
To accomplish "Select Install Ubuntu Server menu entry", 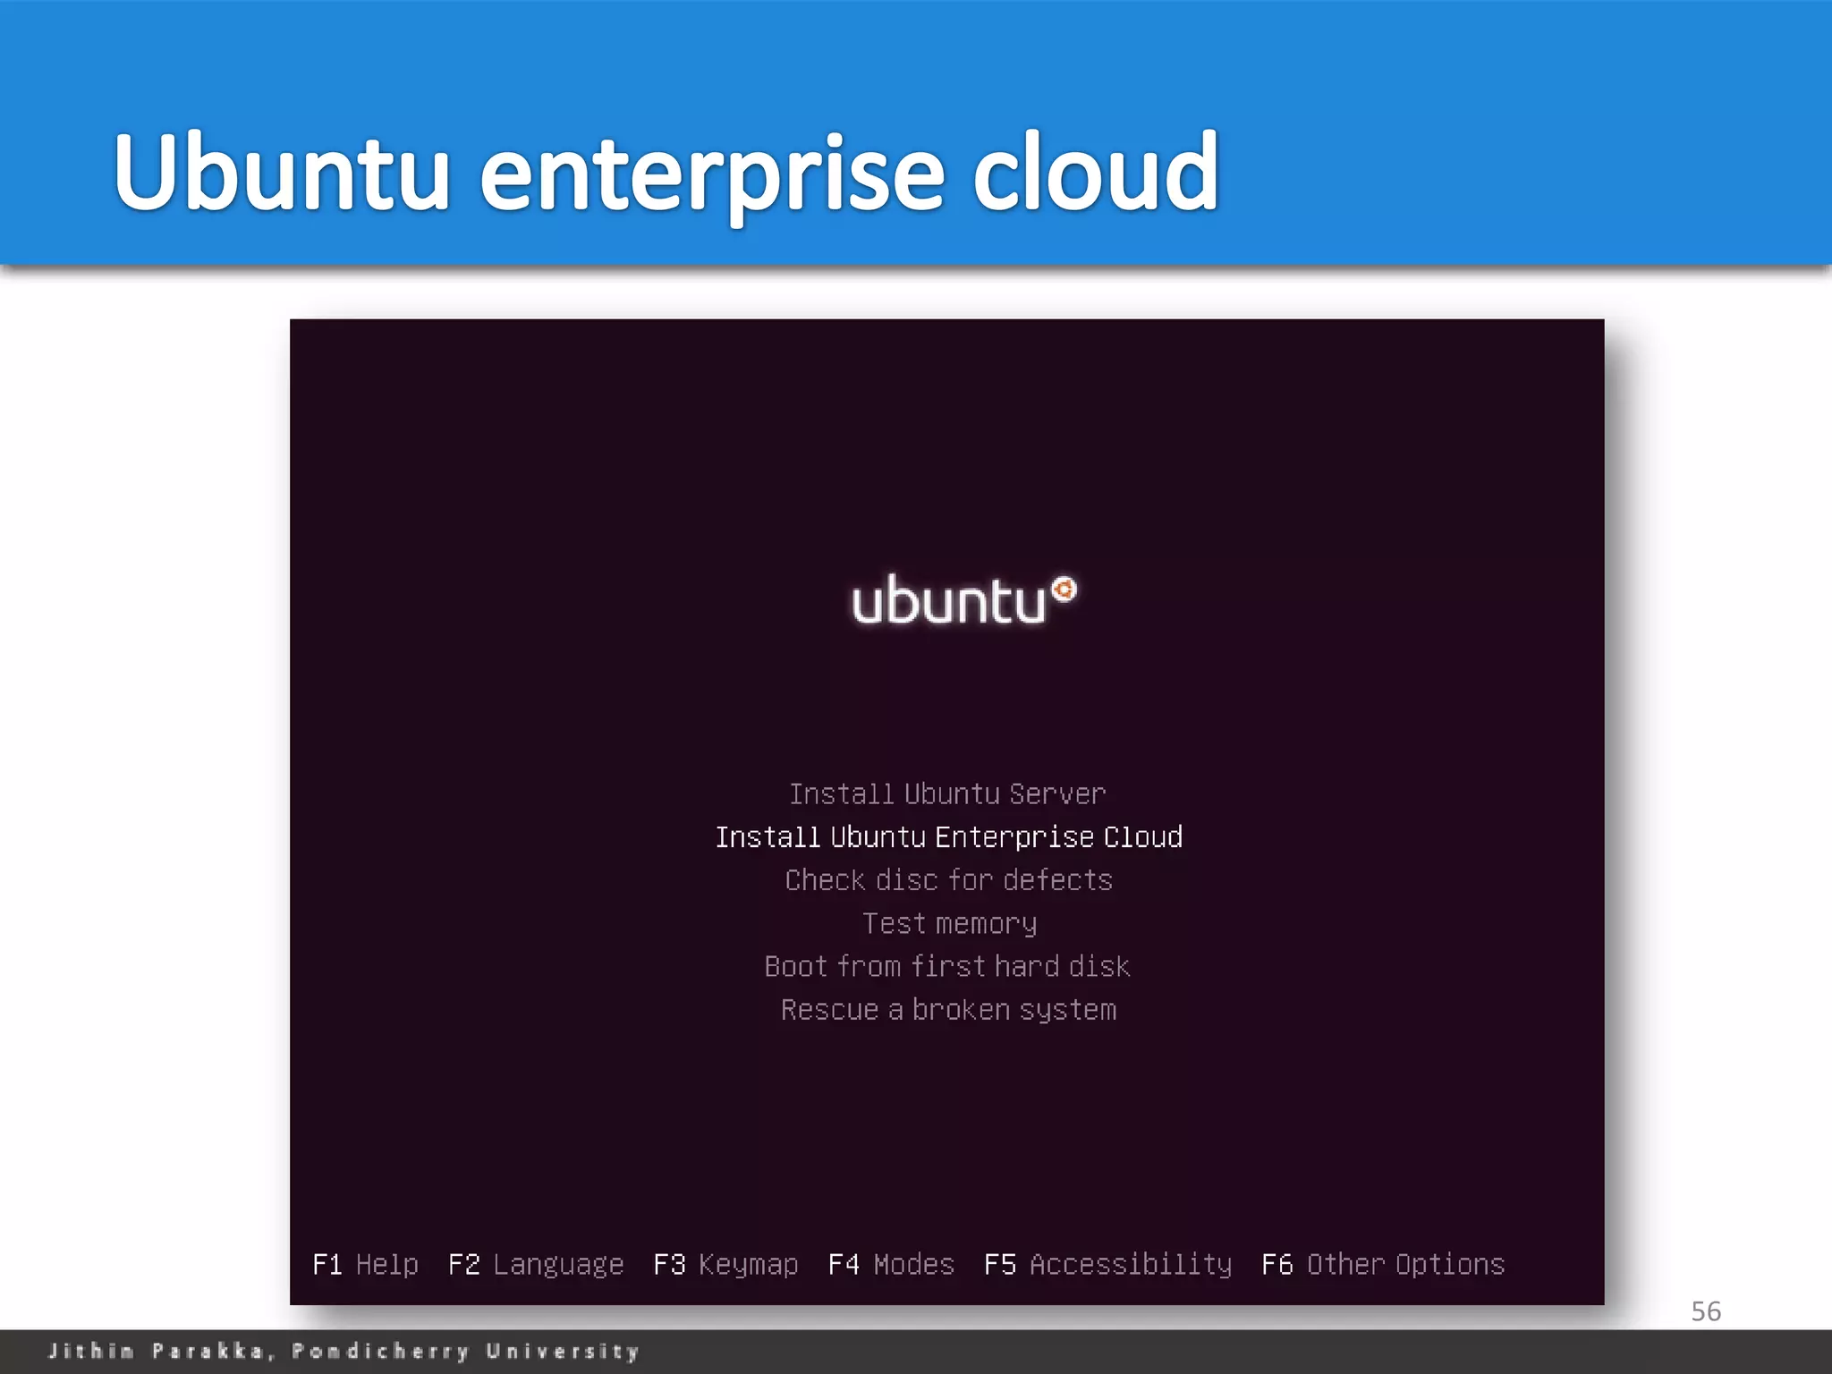I will pyautogui.click(x=947, y=794).
